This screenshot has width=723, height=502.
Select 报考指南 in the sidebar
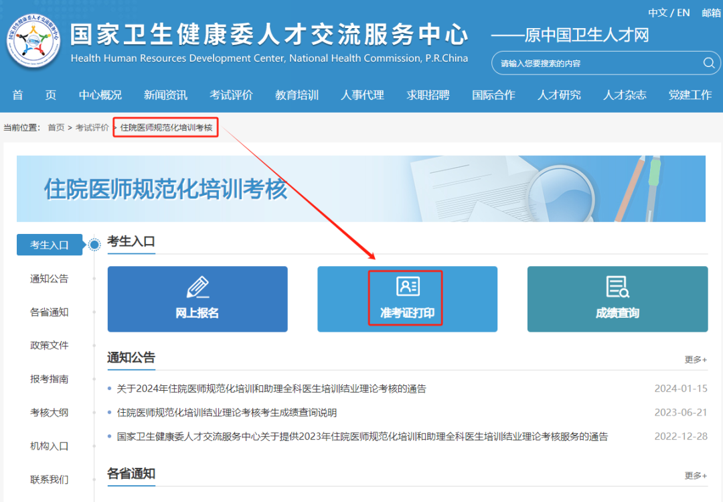(x=50, y=379)
